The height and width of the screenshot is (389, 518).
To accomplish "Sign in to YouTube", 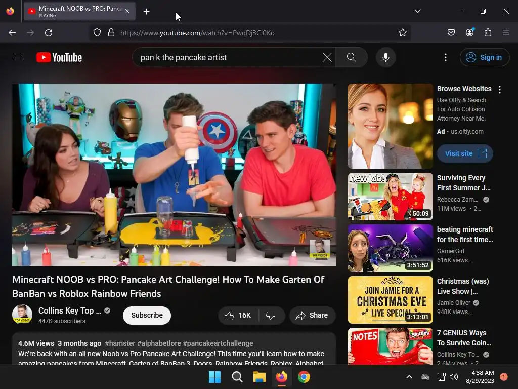I will coord(484,57).
